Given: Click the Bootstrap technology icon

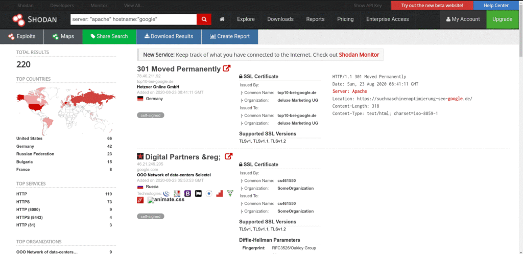Looking at the screenshot, I should pos(188,193).
